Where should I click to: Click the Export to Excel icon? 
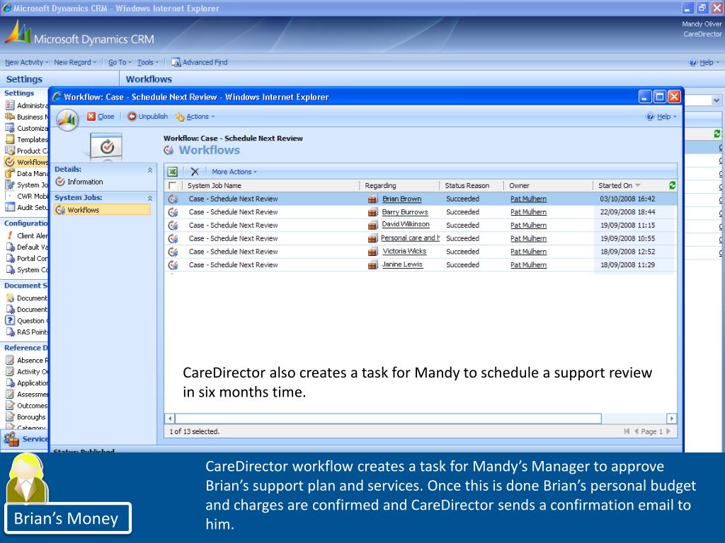[x=173, y=172]
